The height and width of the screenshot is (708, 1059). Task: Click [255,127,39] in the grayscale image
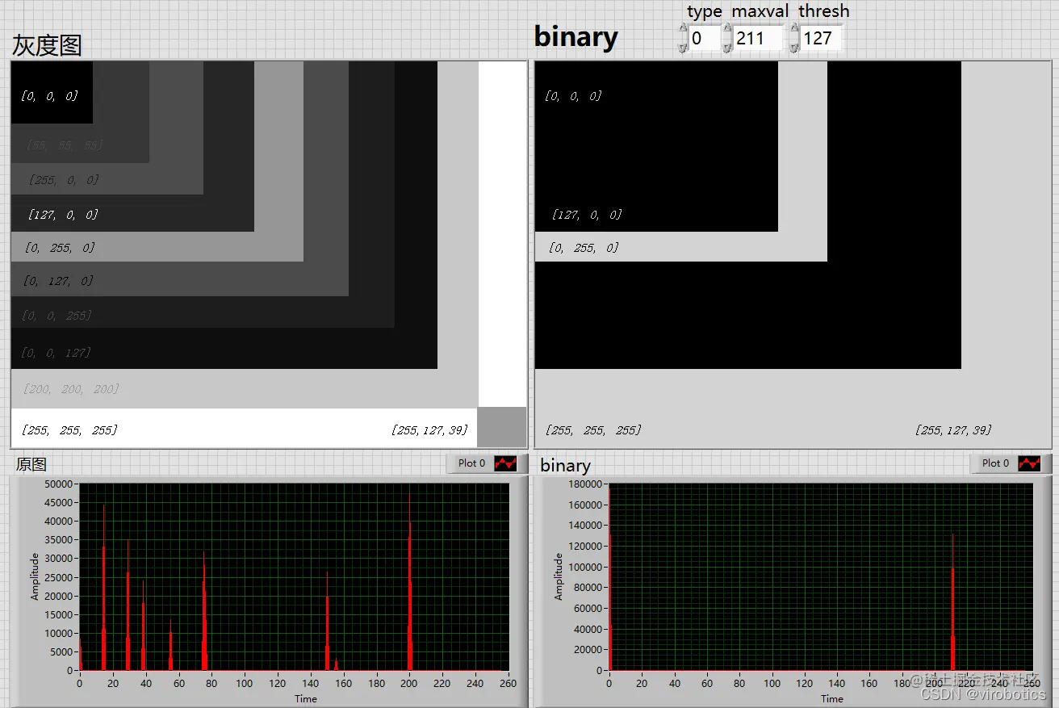coord(429,430)
